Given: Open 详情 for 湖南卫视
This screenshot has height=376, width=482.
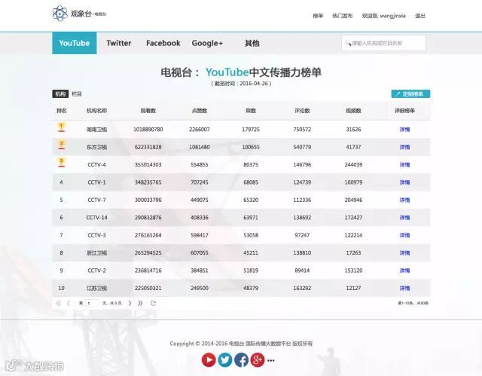Looking at the screenshot, I should pyautogui.click(x=404, y=130).
